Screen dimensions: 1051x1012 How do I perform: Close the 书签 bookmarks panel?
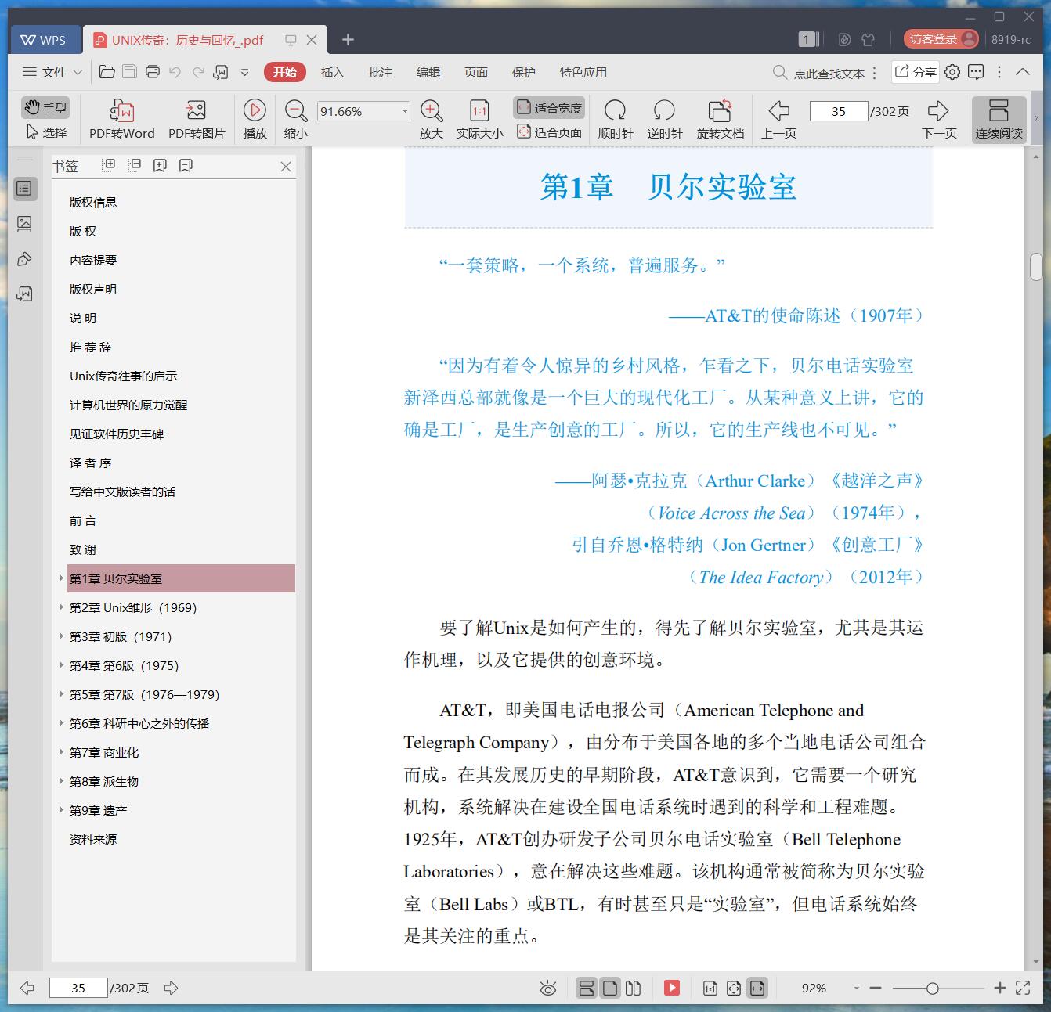[286, 166]
